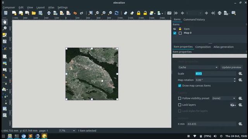Switch to the Command history tab

pyautogui.click(x=194, y=20)
